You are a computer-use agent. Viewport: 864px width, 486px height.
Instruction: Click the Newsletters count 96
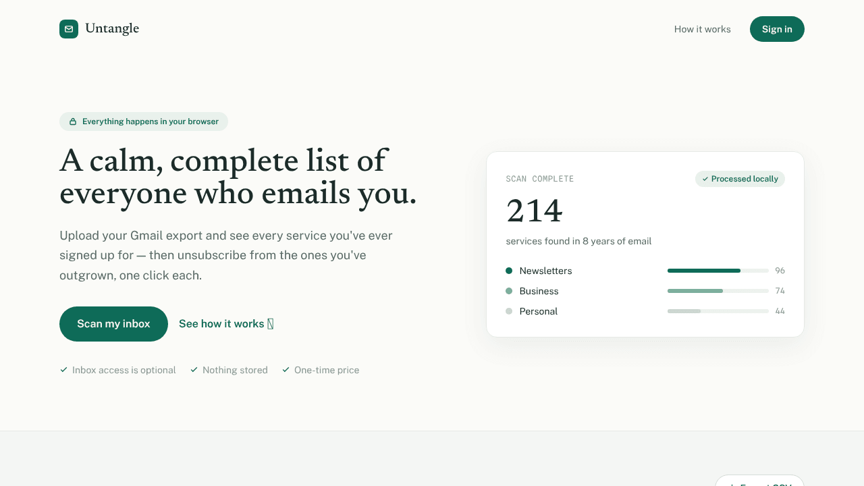[780, 271]
